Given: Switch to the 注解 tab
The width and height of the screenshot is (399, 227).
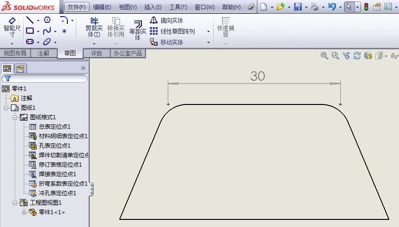Looking at the screenshot, I should (44, 53).
